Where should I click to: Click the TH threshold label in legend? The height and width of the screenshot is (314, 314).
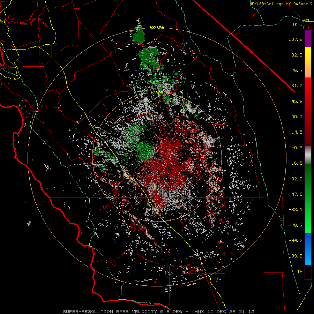300,272
